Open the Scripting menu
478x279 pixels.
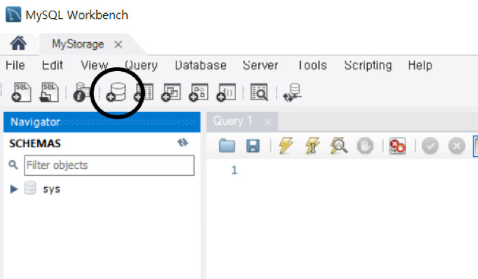(x=368, y=65)
